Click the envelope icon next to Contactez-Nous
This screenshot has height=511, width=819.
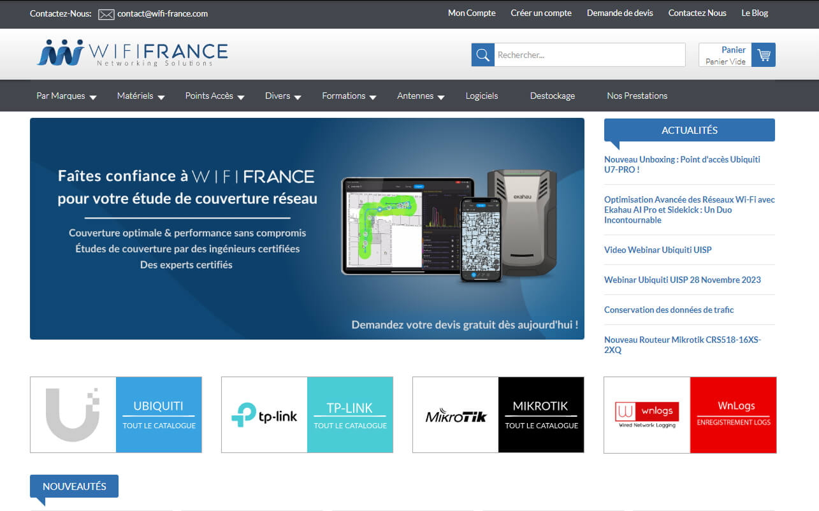106,13
